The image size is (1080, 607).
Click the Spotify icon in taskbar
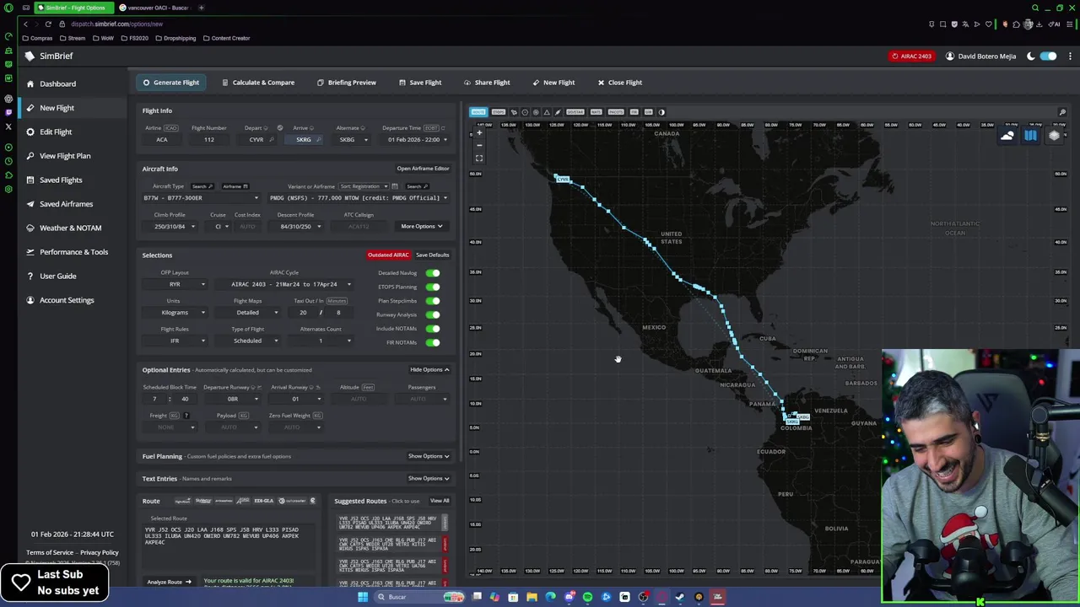(587, 597)
